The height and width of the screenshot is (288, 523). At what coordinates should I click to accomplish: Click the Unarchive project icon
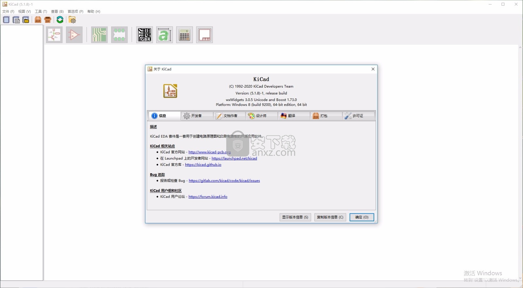(x=48, y=20)
